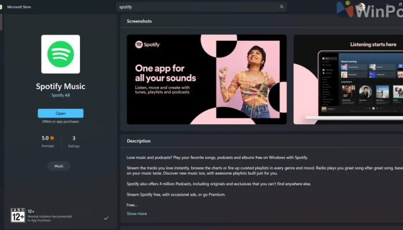Open the 'Listening starts here' laptop screenshot
403x230 pixels.
coord(348,79)
